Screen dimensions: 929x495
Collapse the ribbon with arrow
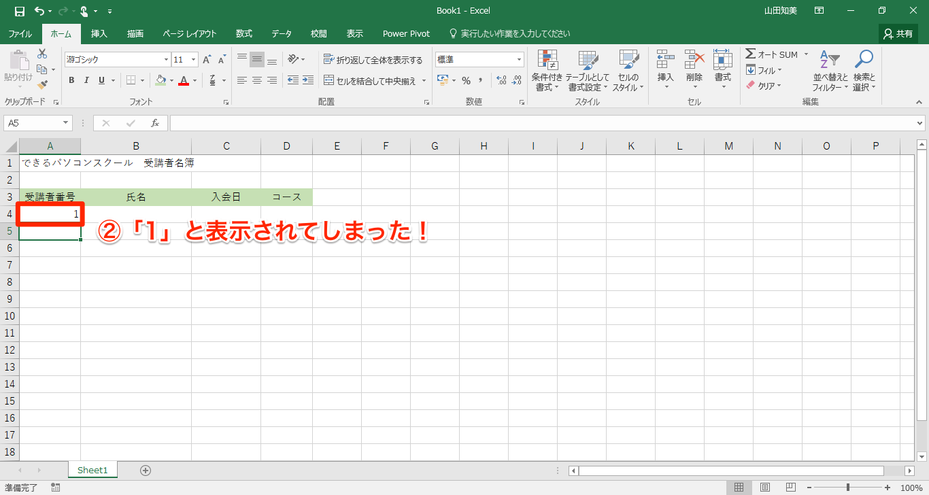pyautogui.click(x=918, y=102)
